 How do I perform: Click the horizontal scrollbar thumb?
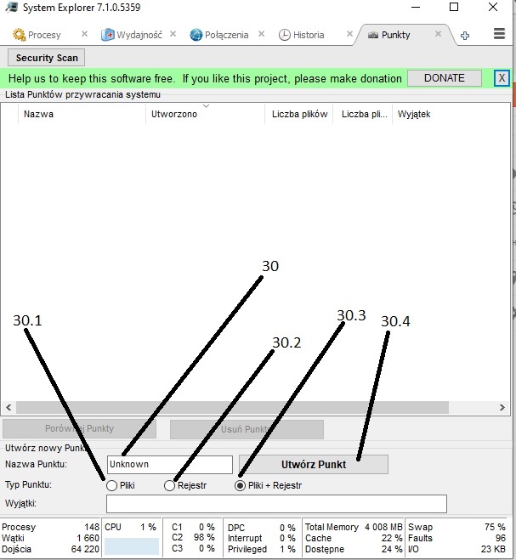(x=232, y=408)
